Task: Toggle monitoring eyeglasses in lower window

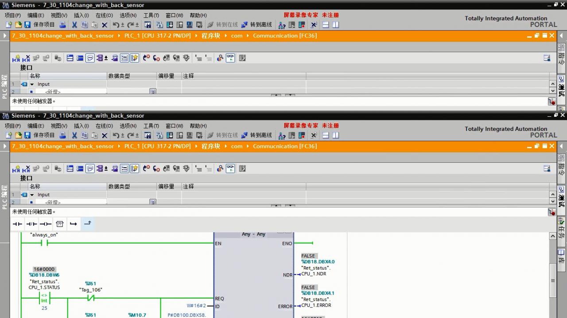Action: coord(230,169)
